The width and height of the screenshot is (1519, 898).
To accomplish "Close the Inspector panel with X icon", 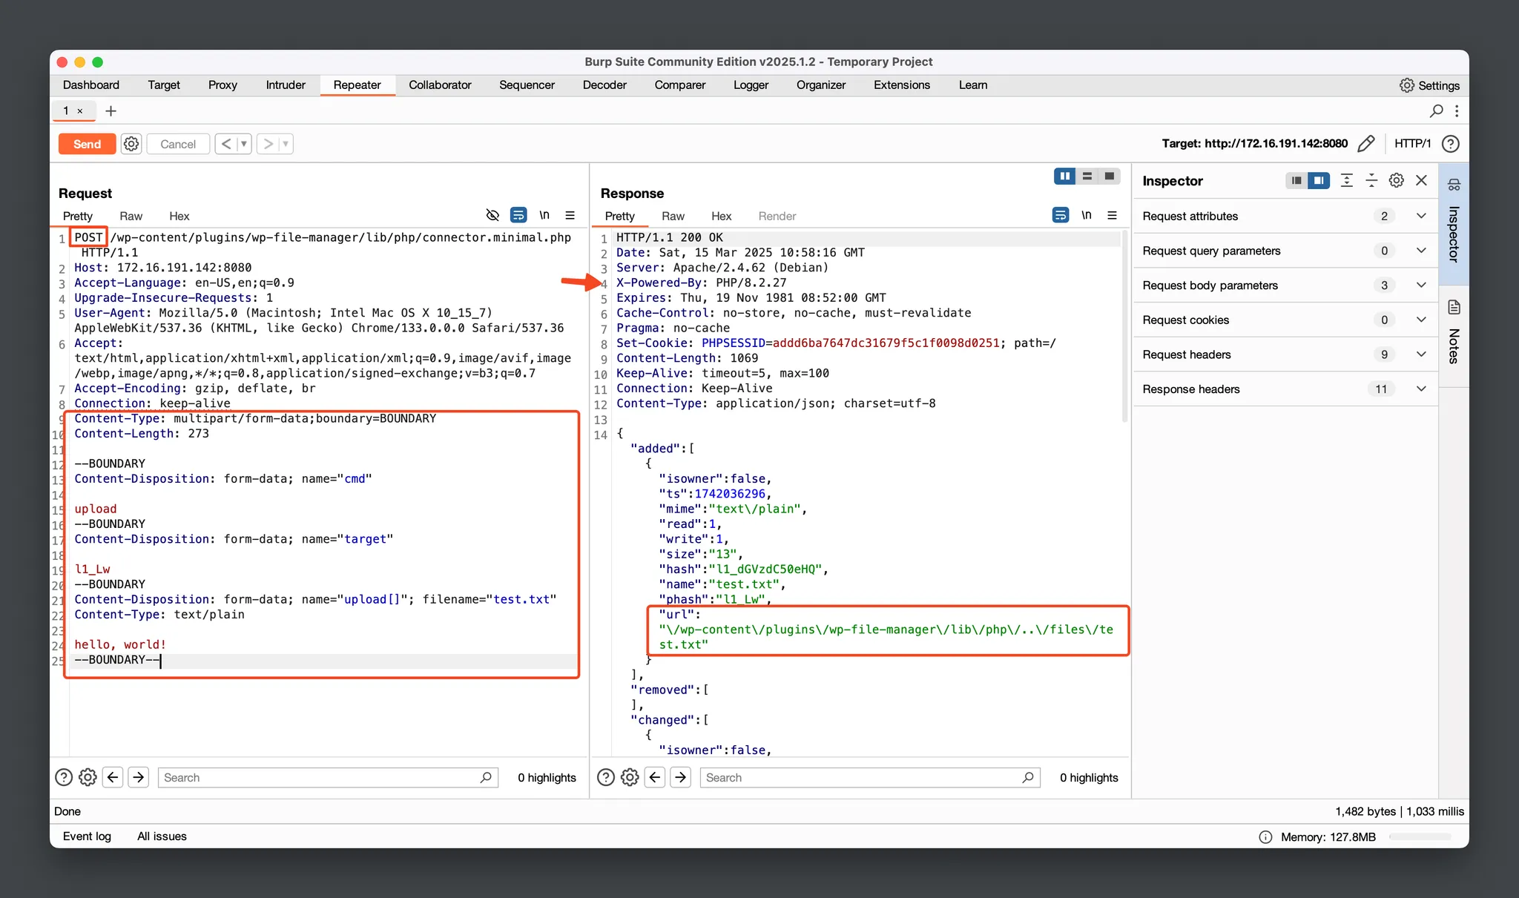I will click(1421, 180).
